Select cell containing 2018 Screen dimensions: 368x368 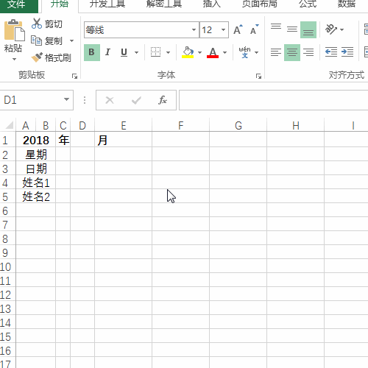[36, 140]
